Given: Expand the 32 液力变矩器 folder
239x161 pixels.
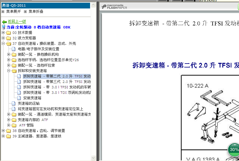Looking at the screenshot, I should click(x=3, y=38).
